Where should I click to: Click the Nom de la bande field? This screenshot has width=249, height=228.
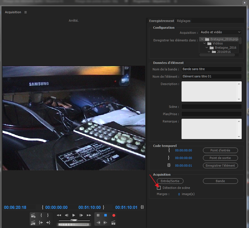(211, 69)
